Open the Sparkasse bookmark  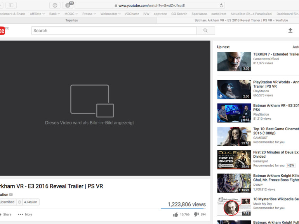coord(199,14)
